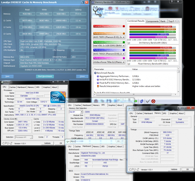This screenshot has height=181, width=195.
Task: Click the Sandra title bar globe icon
Action: [93, 2]
